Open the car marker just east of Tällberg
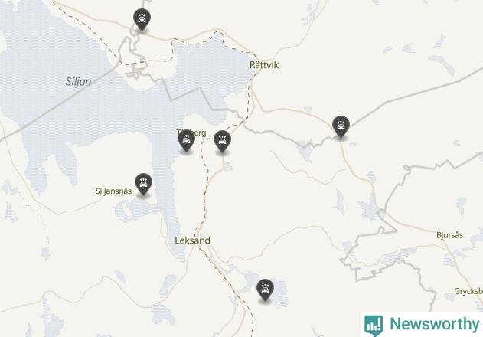 [223, 141]
